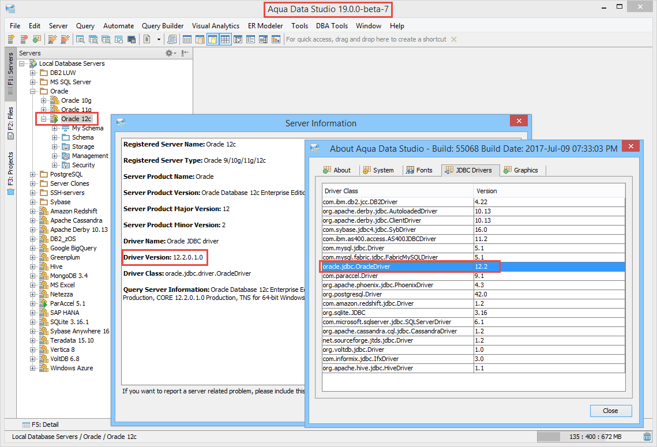Open a new Query Window via first magnifier icon
This screenshot has height=447, width=657.
click(x=80, y=39)
